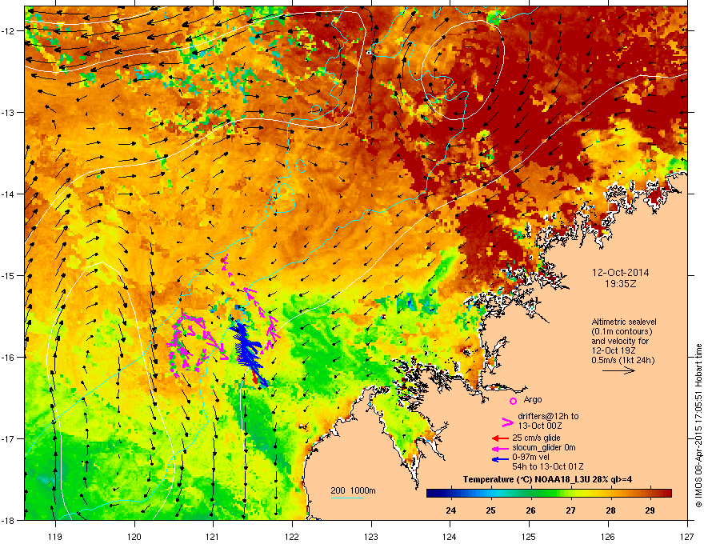Click the '0-97m vel' legend label
Screen dimensions: 704x544
tap(530, 457)
